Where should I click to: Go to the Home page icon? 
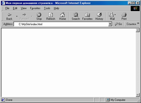pyautogui.click(x=63, y=16)
